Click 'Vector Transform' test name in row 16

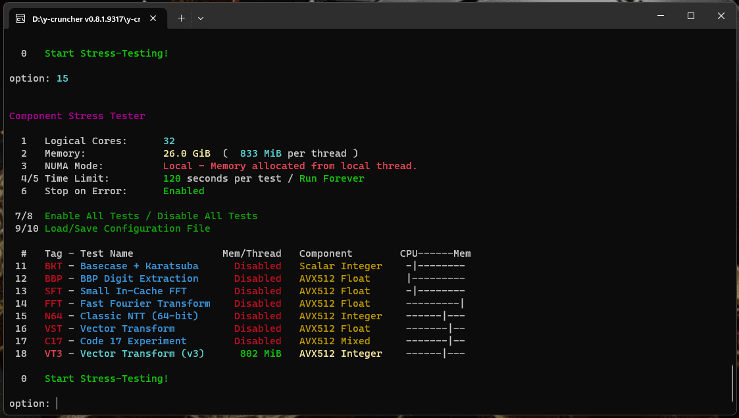[x=127, y=328]
